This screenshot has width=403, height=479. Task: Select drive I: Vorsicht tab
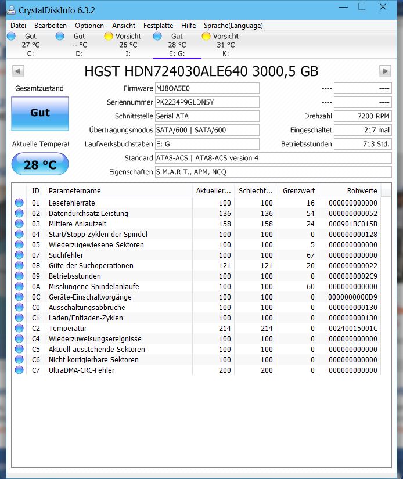coord(128,45)
